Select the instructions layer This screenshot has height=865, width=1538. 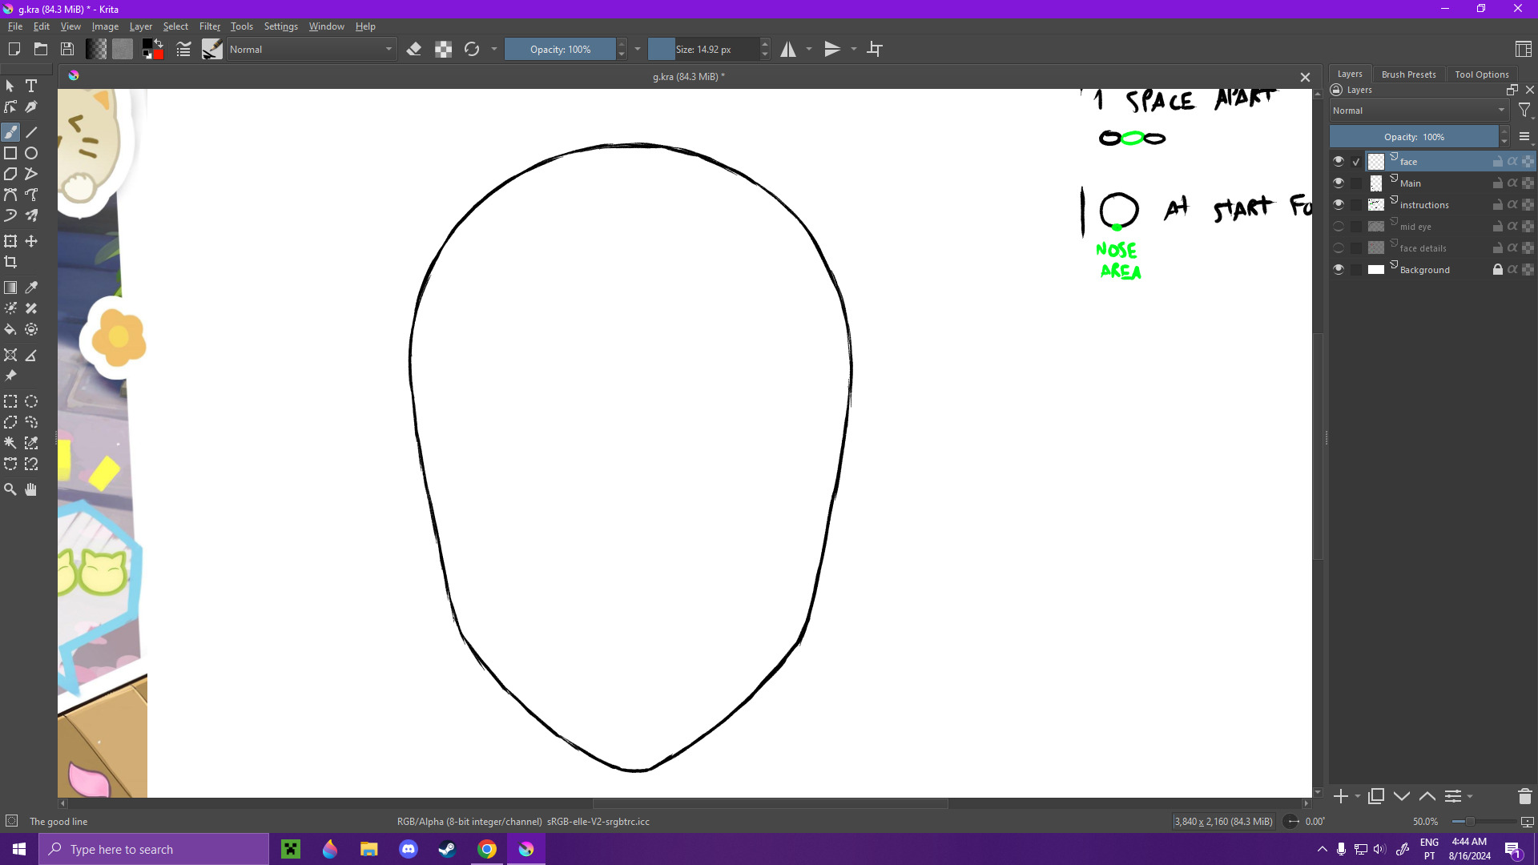point(1424,205)
